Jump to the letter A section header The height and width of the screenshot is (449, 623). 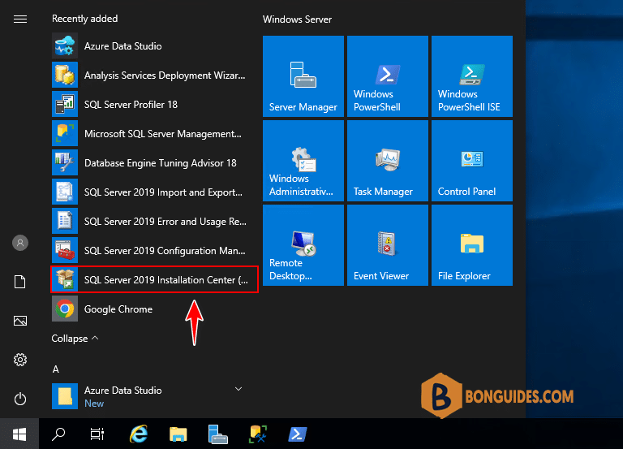pos(56,369)
